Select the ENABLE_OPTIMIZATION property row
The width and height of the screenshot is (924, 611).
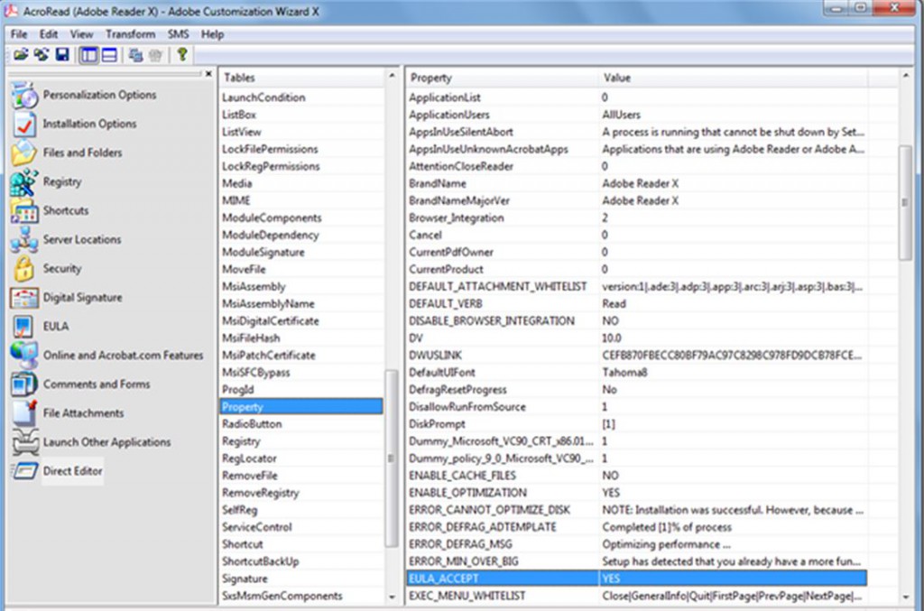pos(636,493)
